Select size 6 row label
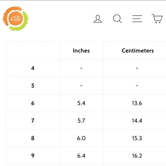 pos(33,103)
